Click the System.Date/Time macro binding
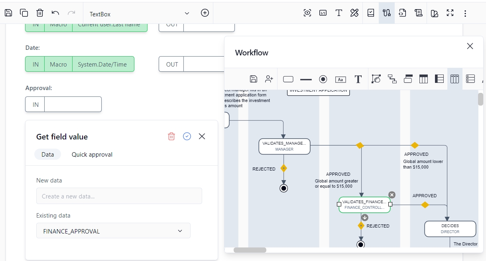The height and width of the screenshot is (261, 486). click(102, 64)
